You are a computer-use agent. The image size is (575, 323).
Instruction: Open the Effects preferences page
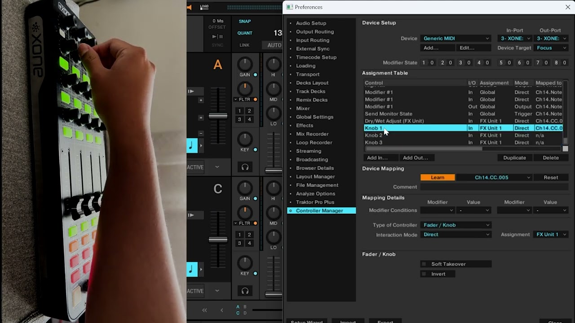tap(305, 125)
